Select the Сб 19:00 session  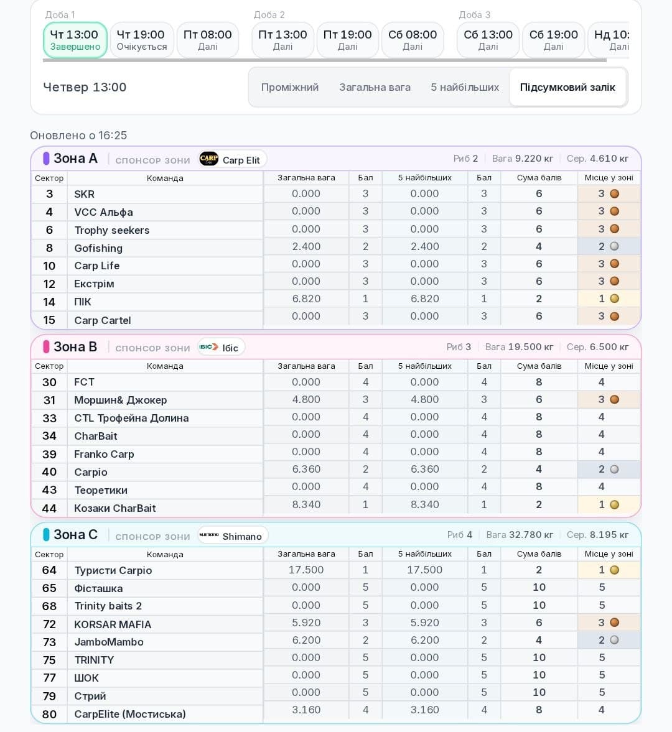553,40
